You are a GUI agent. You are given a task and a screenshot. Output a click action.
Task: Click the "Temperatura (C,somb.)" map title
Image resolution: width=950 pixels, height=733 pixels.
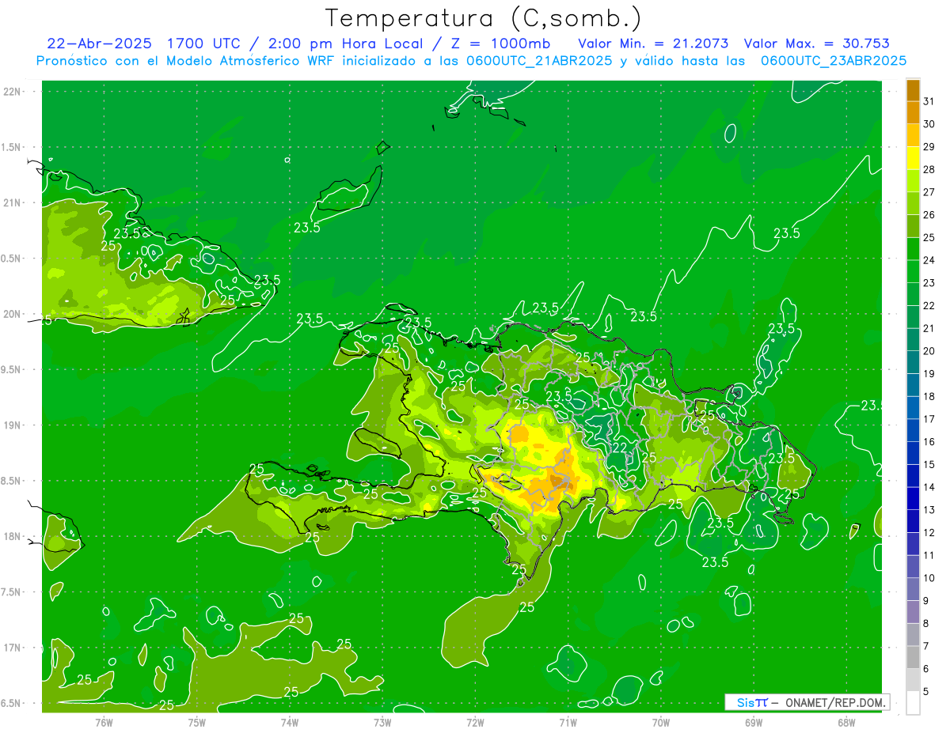tap(483, 19)
